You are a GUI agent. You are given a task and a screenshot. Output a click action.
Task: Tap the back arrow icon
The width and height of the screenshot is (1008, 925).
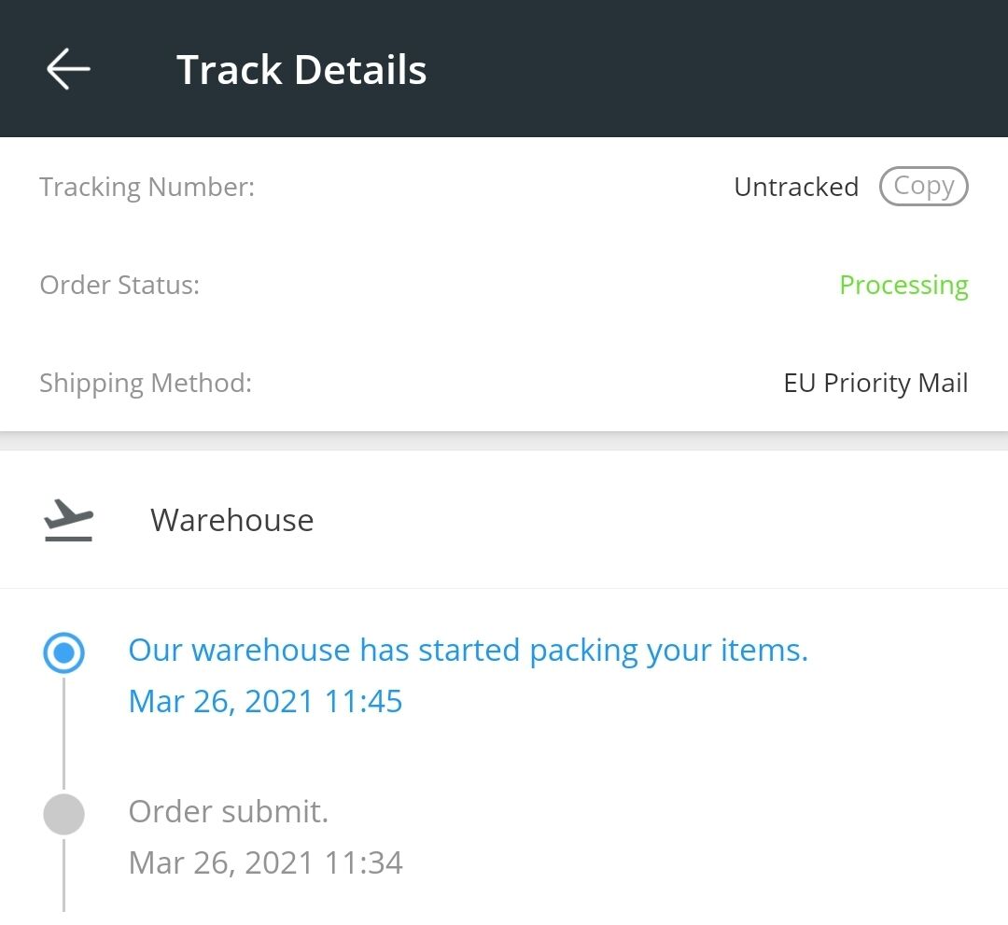(68, 69)
